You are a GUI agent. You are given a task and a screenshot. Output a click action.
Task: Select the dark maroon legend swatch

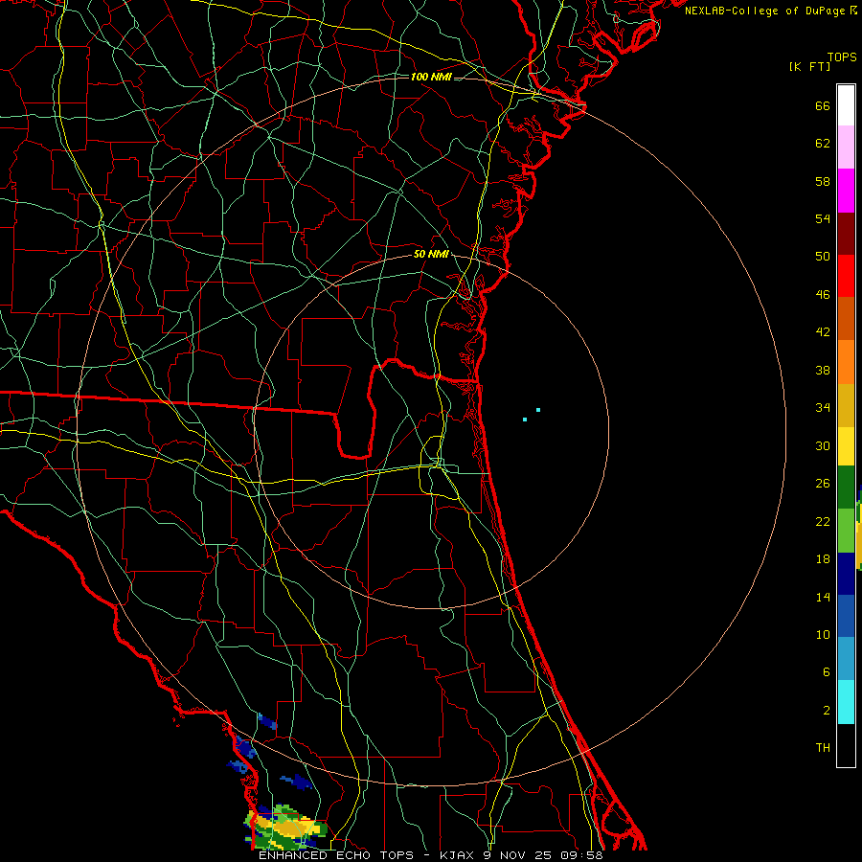coord(846,233)
